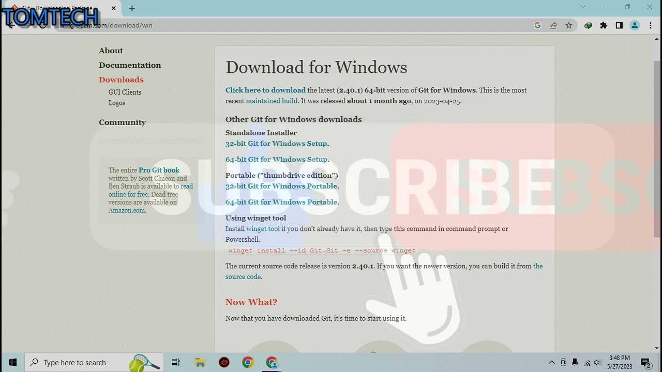Open the taskbar clock and date
Image resolution: width=662 pixels, height=372 pixels.
(x=620, y=362)
